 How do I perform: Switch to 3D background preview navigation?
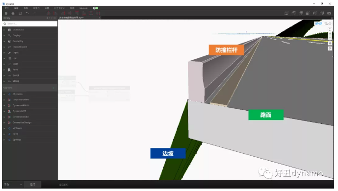click(x=318, y=24)
